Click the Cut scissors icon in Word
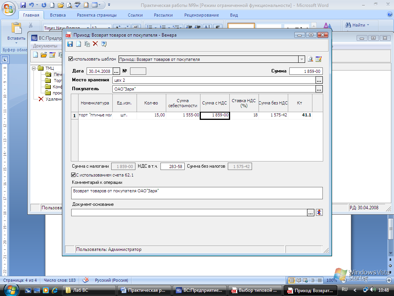Image resolution: width=394 pixels, height=296 pixels. pyautogui.click(x=31, y=25)
